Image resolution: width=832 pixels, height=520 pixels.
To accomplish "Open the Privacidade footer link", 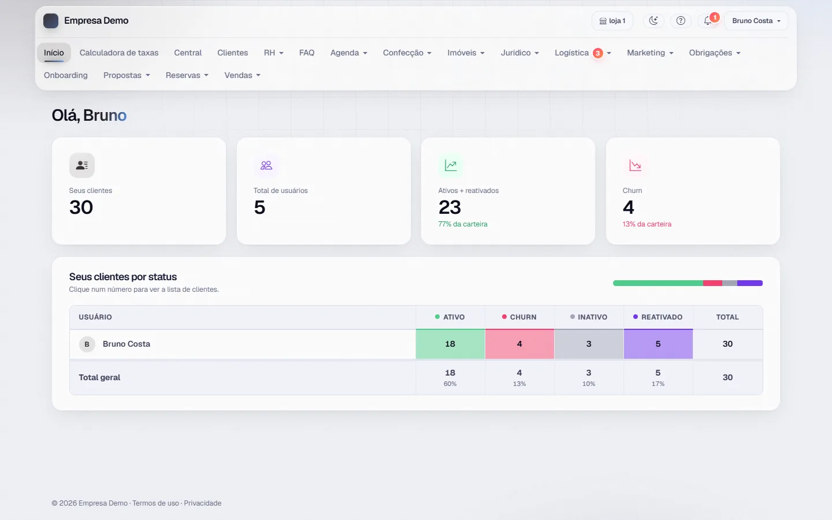I will [x=203, y=503].
